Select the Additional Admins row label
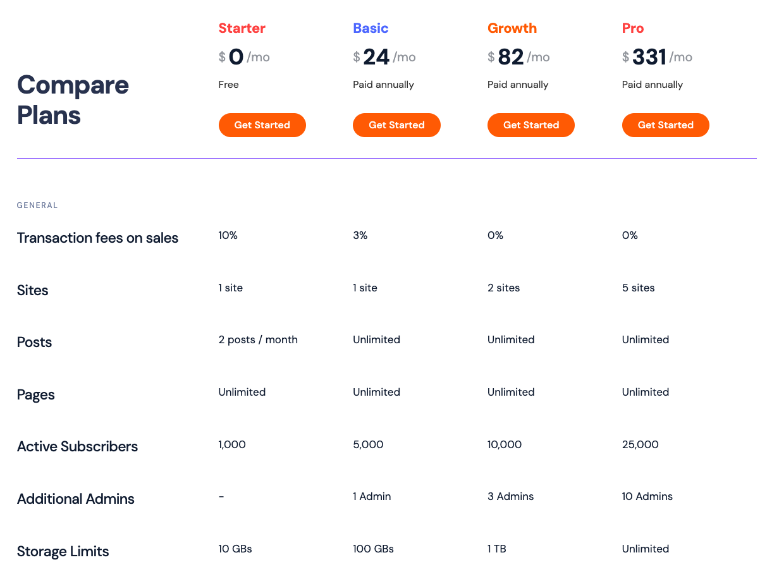 [x=76, y=499]
